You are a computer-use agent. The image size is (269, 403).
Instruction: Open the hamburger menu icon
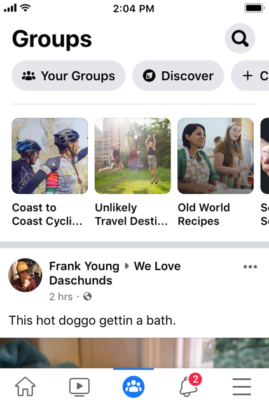(x=242, y=386)
